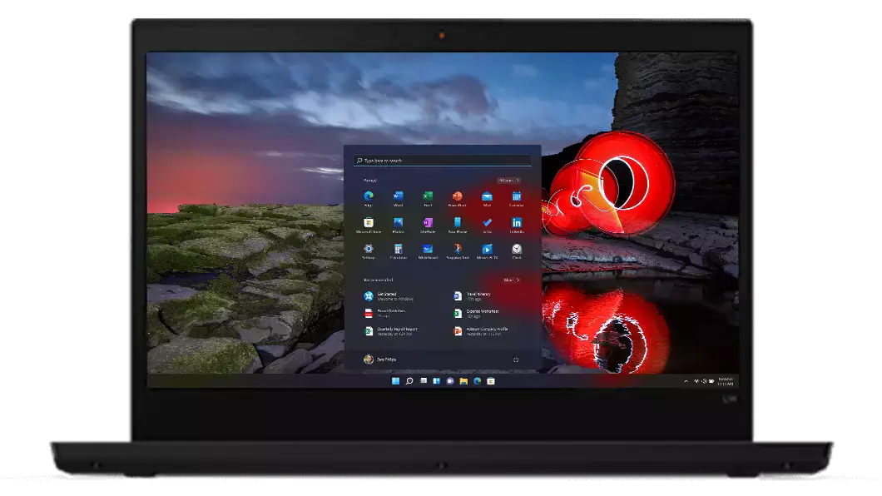Viewport: 882px width, 496px height.
Task: Open the Settings gear app
Action: pos(369,249)
